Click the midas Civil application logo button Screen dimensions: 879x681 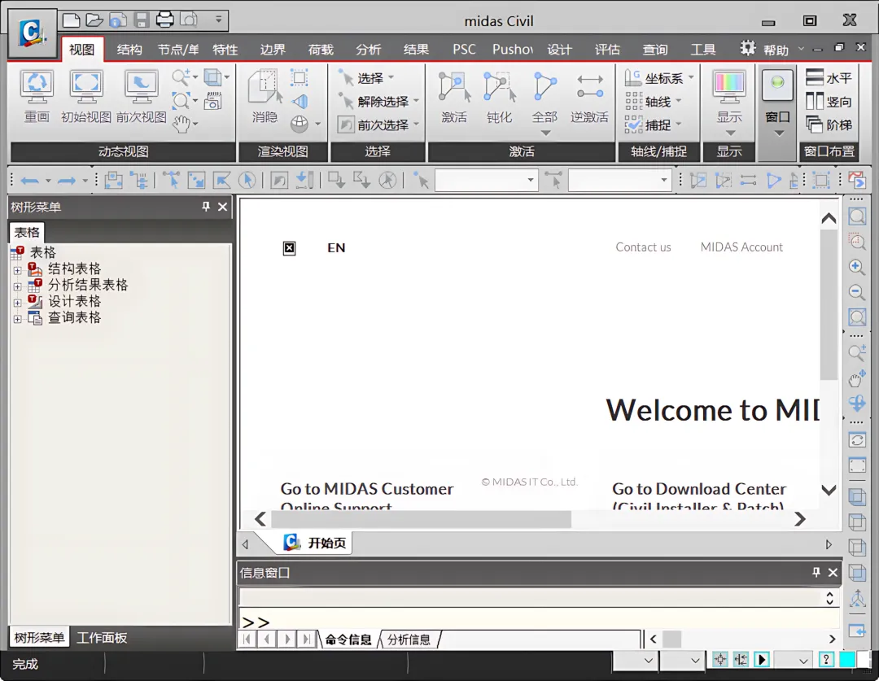point(32,33)
